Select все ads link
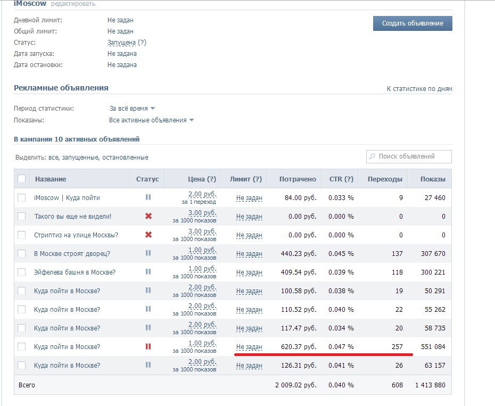This screenshot has width=495, height=406. [x=53, y=157]
